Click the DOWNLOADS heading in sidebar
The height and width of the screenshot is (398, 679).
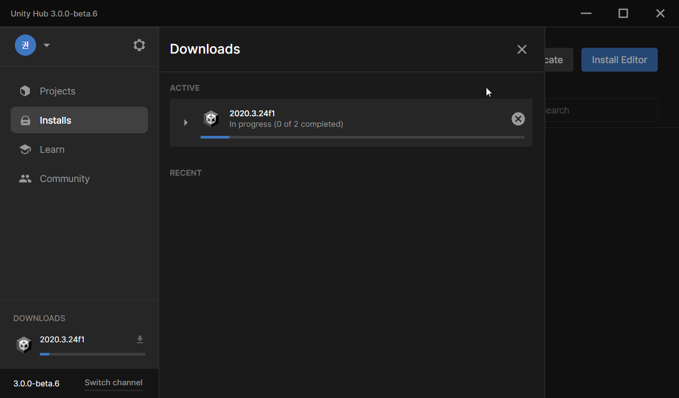point(39,318)
